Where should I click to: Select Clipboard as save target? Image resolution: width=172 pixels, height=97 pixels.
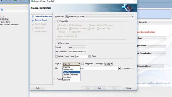(x=71, y=80)
